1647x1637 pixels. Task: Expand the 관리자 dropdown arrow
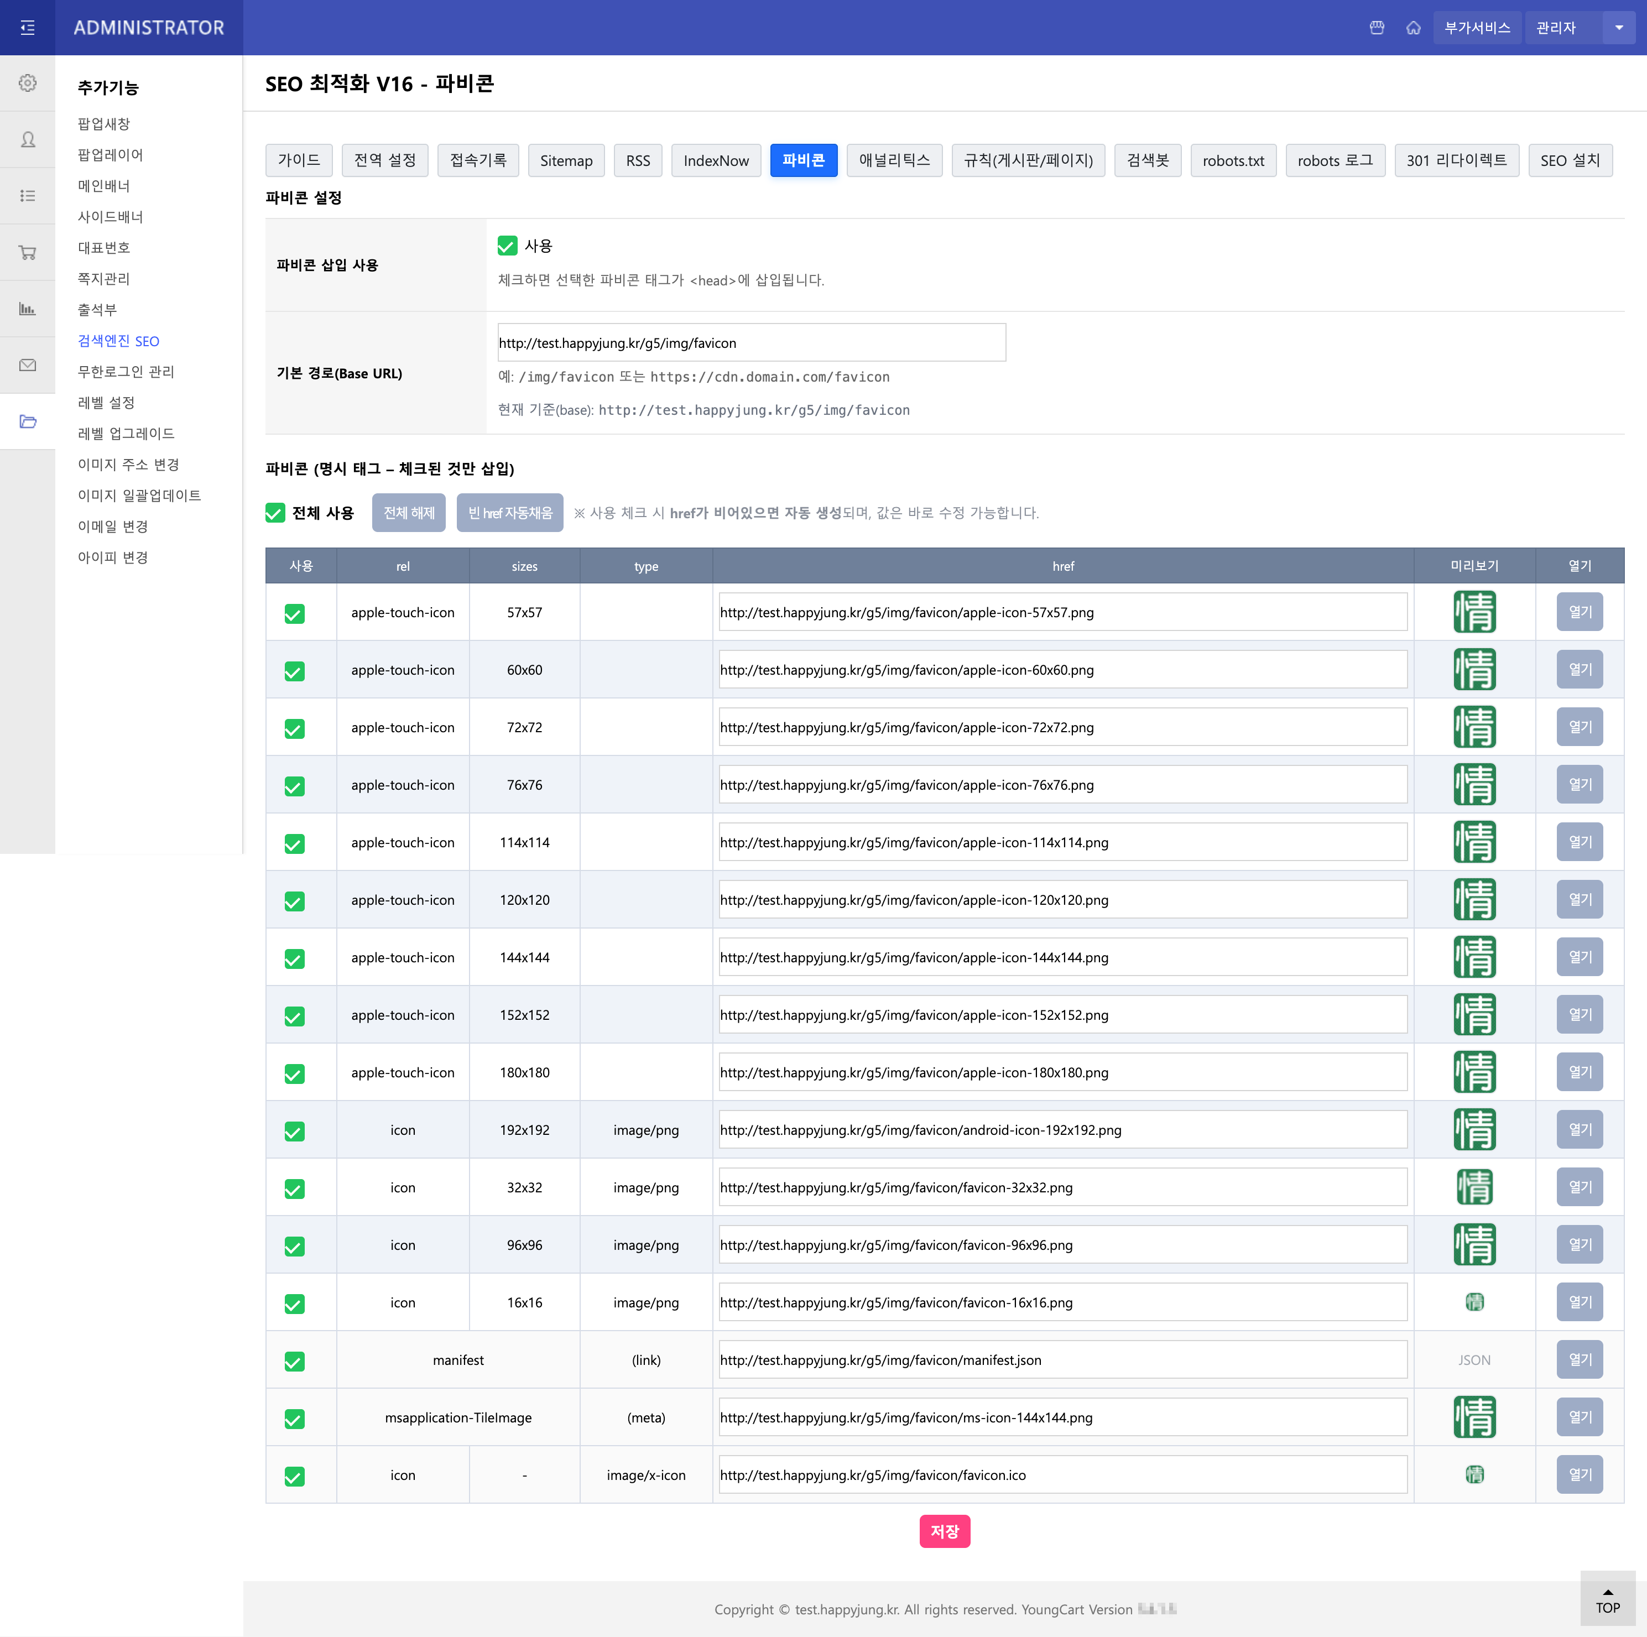(1618, 27)
